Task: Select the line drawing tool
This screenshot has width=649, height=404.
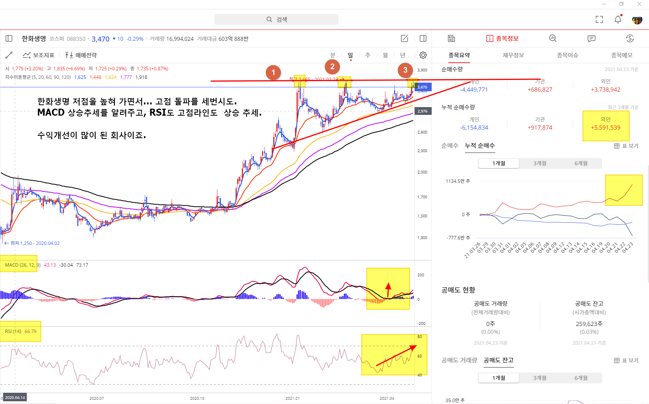Action: pyautogui.click(x=9, y=55)
